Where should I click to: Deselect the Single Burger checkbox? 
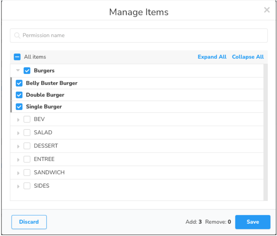click(19, 106)
